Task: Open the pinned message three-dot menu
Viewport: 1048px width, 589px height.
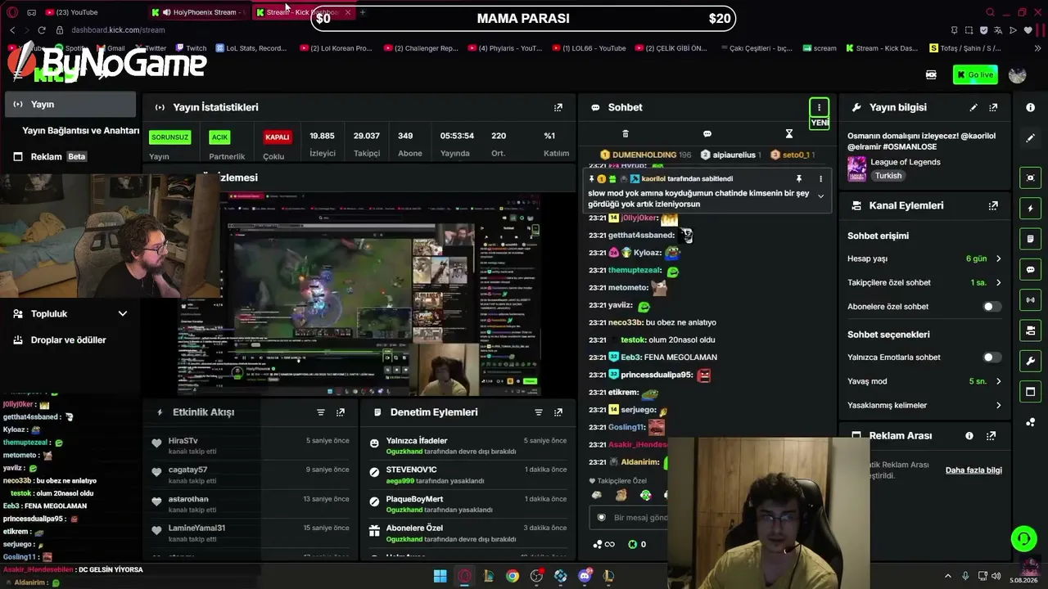Action: [820, 178]
